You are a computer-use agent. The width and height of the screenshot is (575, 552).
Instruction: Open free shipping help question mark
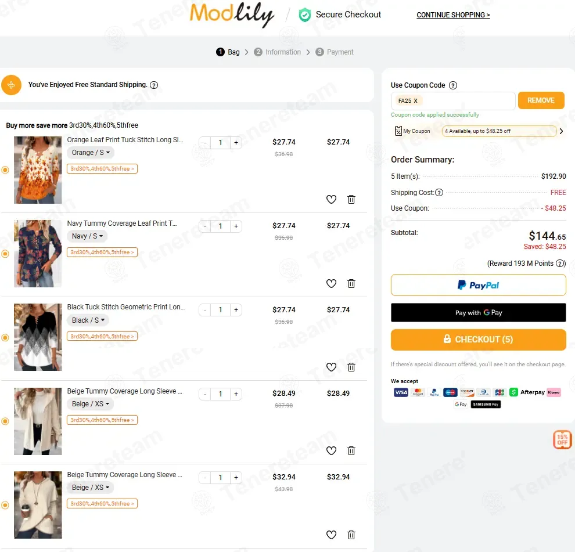[x=154, y=85]
